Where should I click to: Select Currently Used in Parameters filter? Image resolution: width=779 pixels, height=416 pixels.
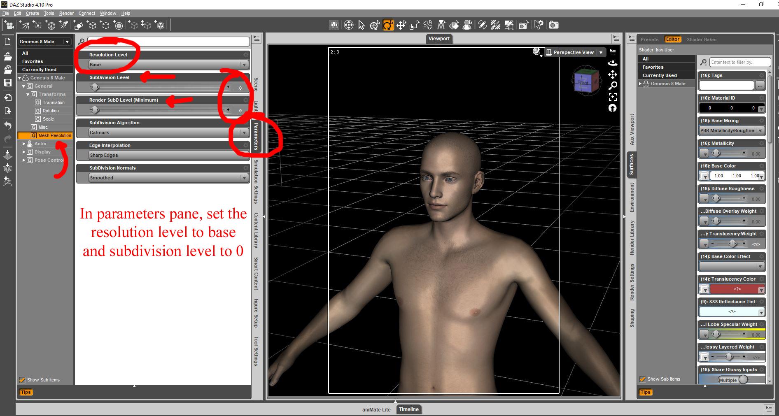click(x=45, y=70)
